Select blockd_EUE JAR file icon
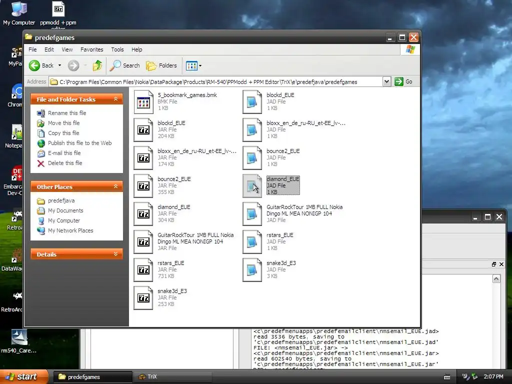The height and width of the screenshot is (384, 512). [x=143, y=130]
